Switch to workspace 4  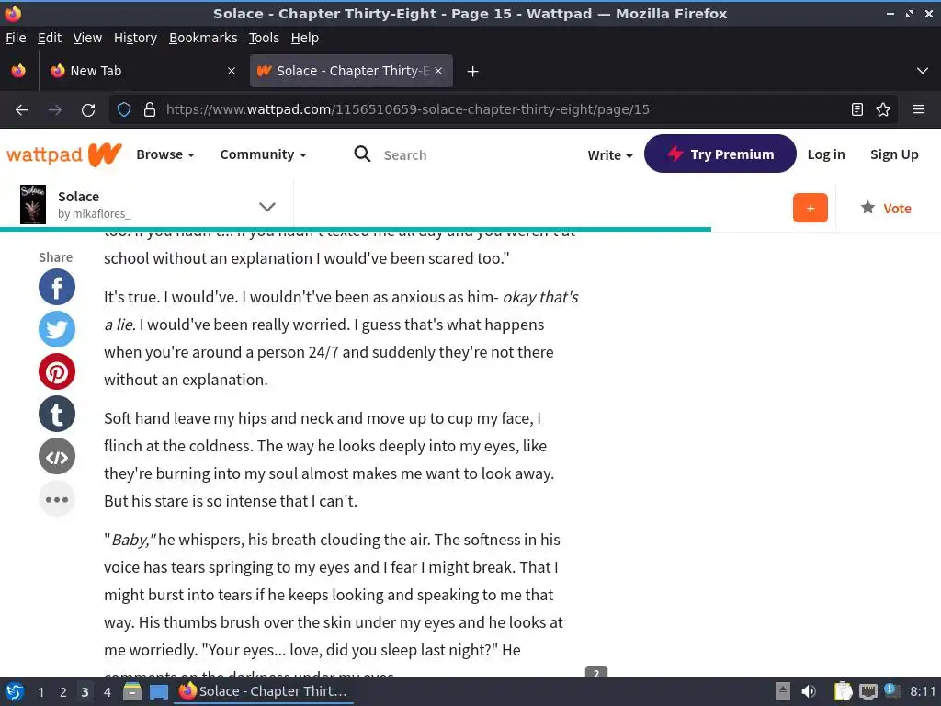click(x=107, y=692)
